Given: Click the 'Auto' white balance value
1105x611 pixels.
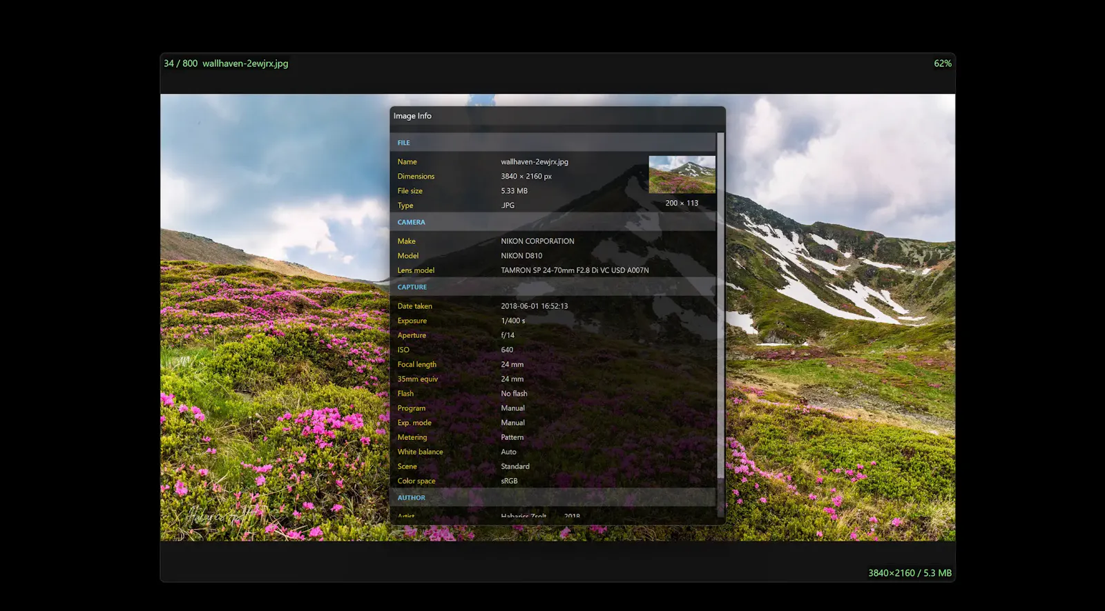Looking at the screenshot, I should coord(509,452).
